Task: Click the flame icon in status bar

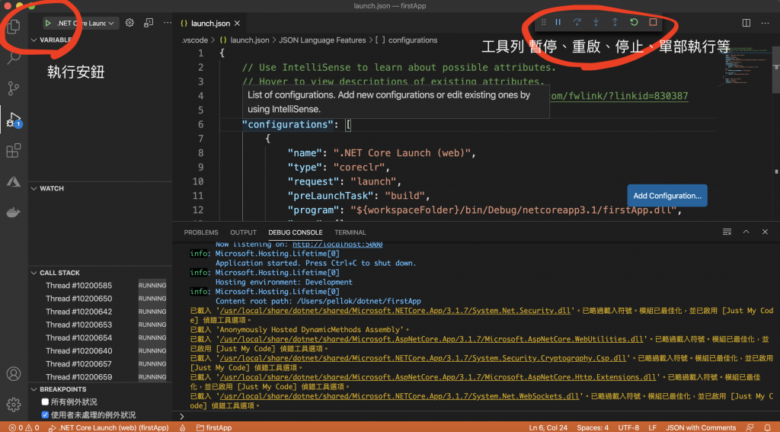Action: [183, 427]
